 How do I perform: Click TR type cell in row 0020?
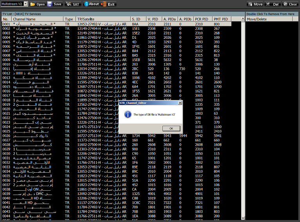coord(67,109)
